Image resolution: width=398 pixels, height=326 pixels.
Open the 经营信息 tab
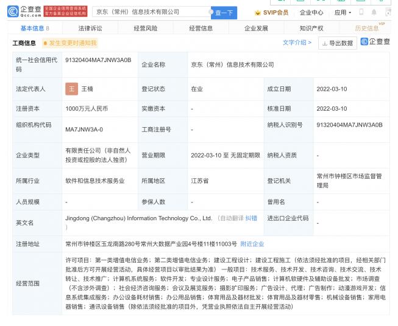[x=201, y=28]
